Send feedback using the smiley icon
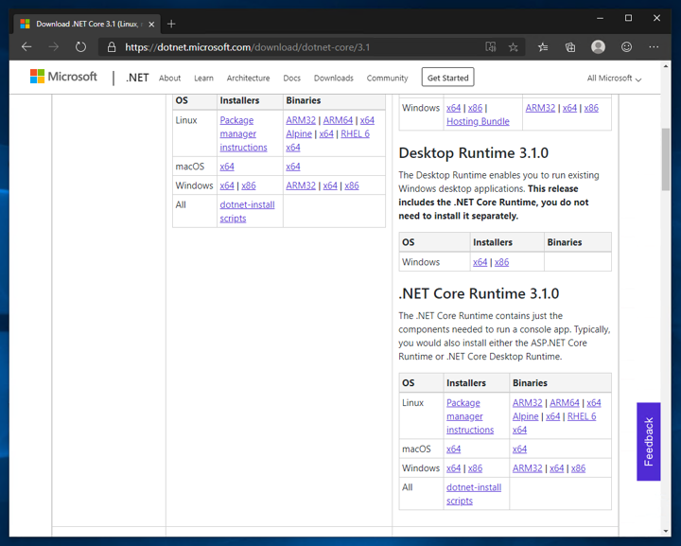Image resolution: width=681 pixels, height=546 pixels. pos(626,47)
